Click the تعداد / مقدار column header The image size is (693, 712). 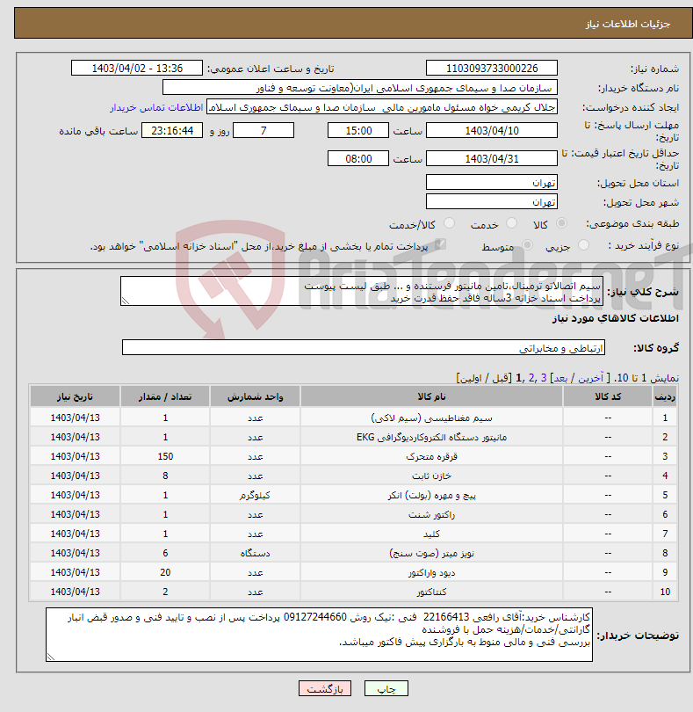[165, 396]
